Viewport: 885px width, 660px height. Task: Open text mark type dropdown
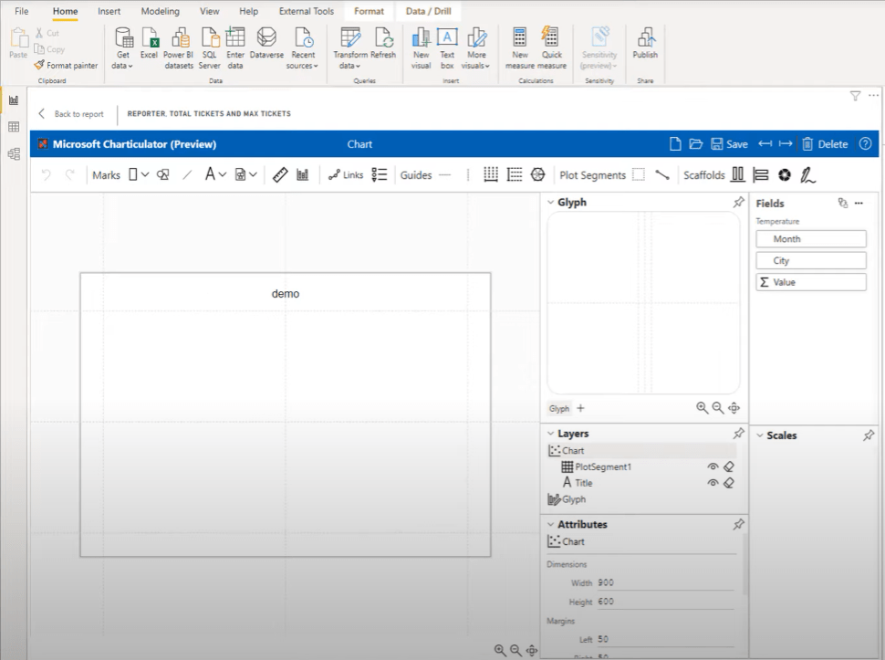point(223,175)
